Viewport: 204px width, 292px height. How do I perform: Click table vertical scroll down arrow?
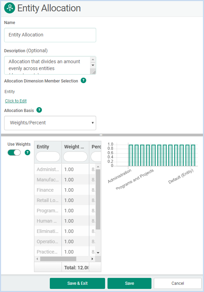coord(98,253)
